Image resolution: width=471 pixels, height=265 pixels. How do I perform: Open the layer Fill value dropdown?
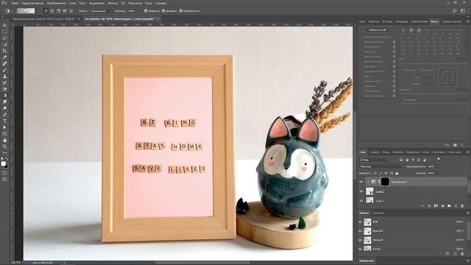pos(437,174)
